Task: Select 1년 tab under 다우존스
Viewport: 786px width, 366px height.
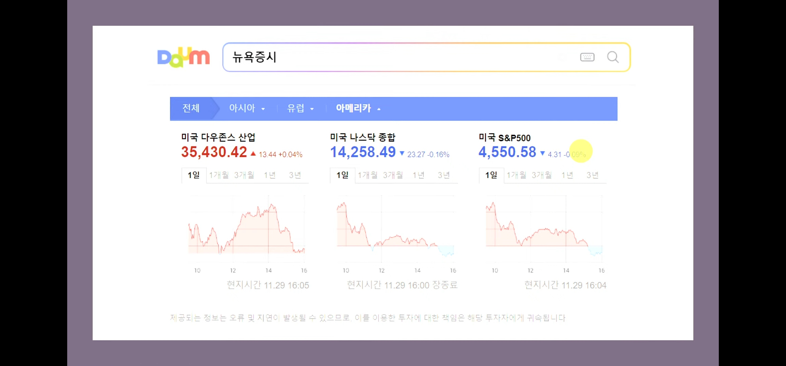Action: (270, 175)
